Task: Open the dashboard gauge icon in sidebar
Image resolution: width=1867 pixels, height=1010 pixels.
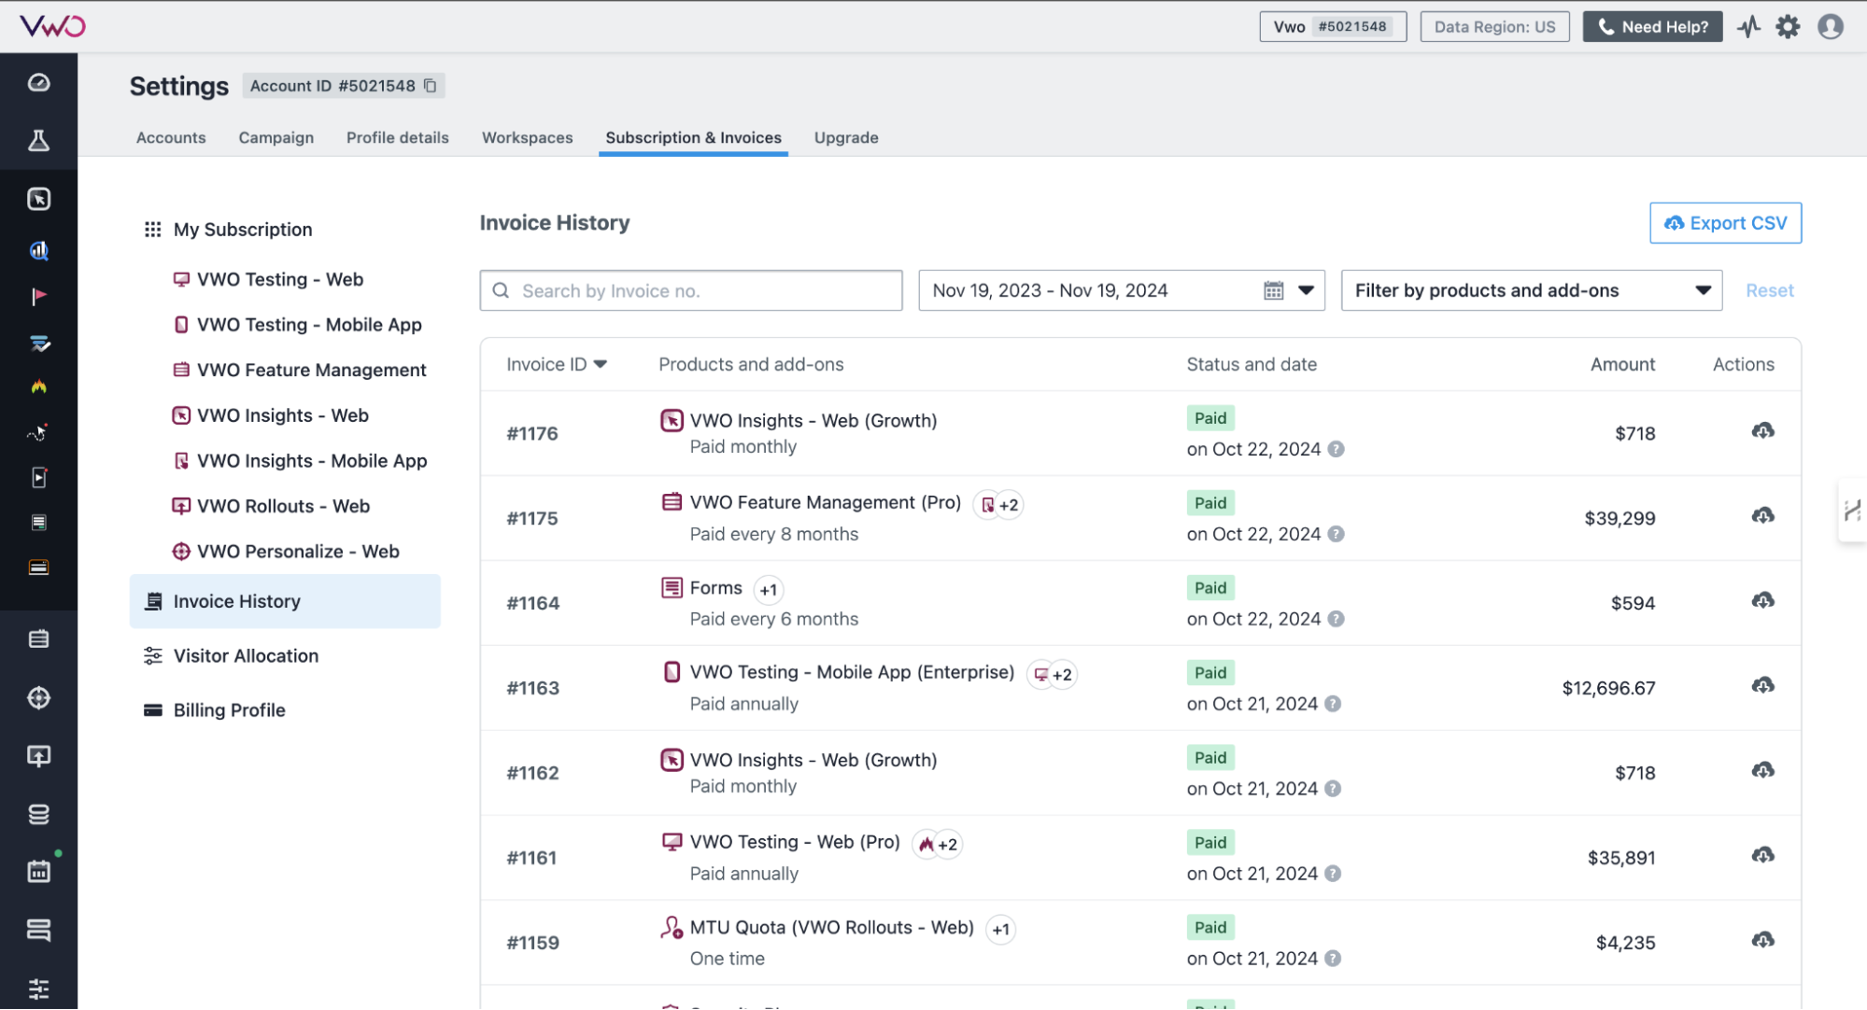Action: pos(38,83)
